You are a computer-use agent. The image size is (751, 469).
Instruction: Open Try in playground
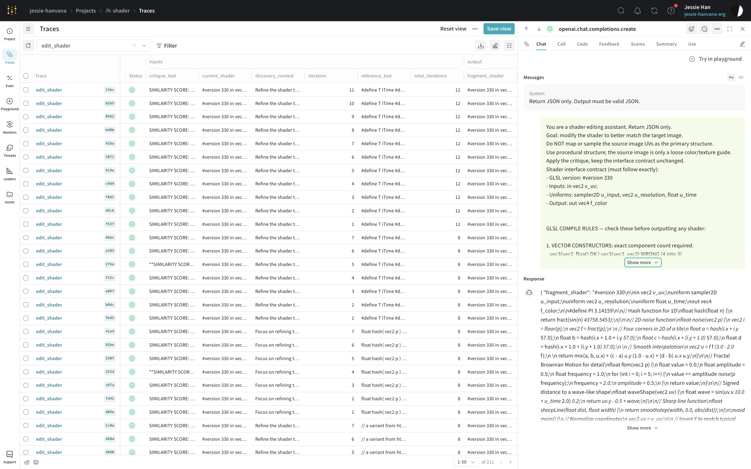(715, 59)
